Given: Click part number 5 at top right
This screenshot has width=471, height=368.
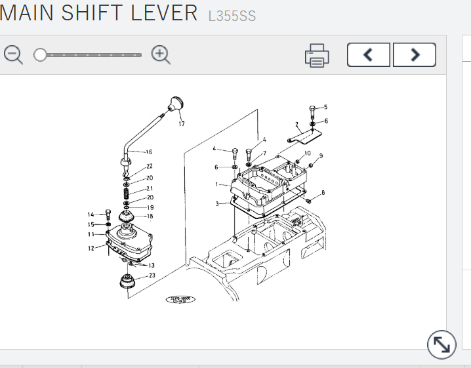Looking at the screenshot, I should tap(325, 106).
